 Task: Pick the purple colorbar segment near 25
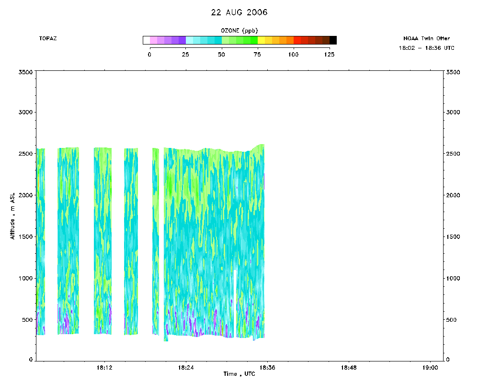[182, 40]
